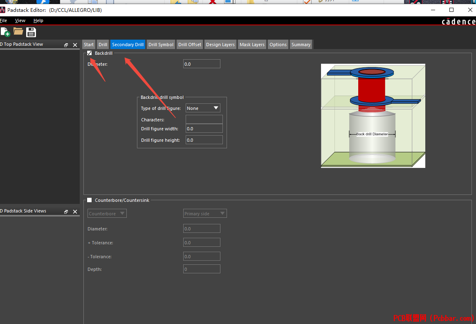
Task: Open the Counterbore type dropdown
Action: coord(107,213)
